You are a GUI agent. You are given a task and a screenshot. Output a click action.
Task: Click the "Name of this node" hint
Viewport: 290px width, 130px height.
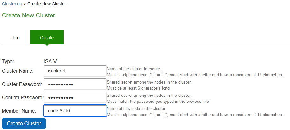136,109
